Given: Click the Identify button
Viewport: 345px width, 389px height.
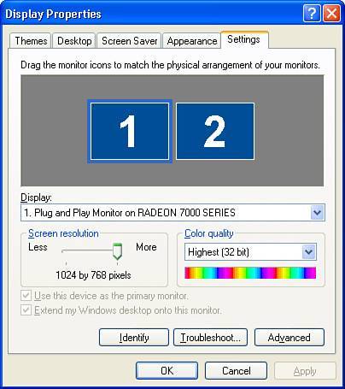Looking at the screenshot, I should 134,338.
